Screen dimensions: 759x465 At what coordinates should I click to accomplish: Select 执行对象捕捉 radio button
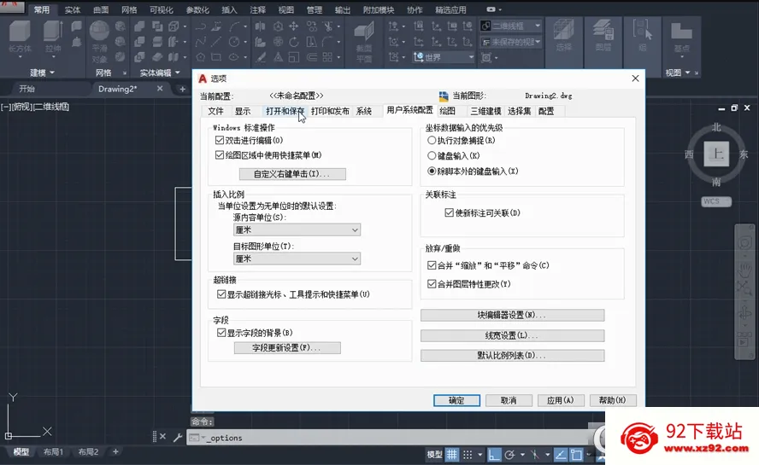[x=432, y=140]
